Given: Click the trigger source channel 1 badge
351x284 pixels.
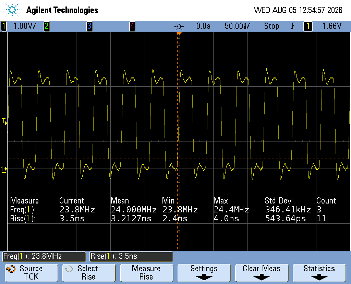Looking at the screenshot, I should tap(308, 26).
